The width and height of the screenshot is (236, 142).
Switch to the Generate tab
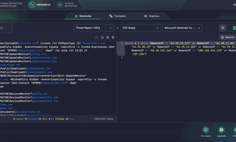tap(83, 16)
